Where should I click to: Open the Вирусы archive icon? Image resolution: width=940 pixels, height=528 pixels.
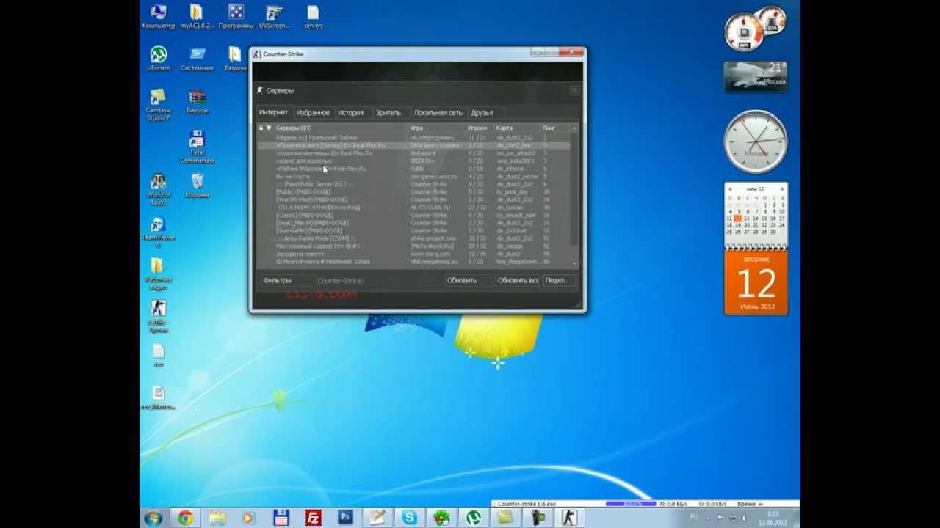[197, 101]
